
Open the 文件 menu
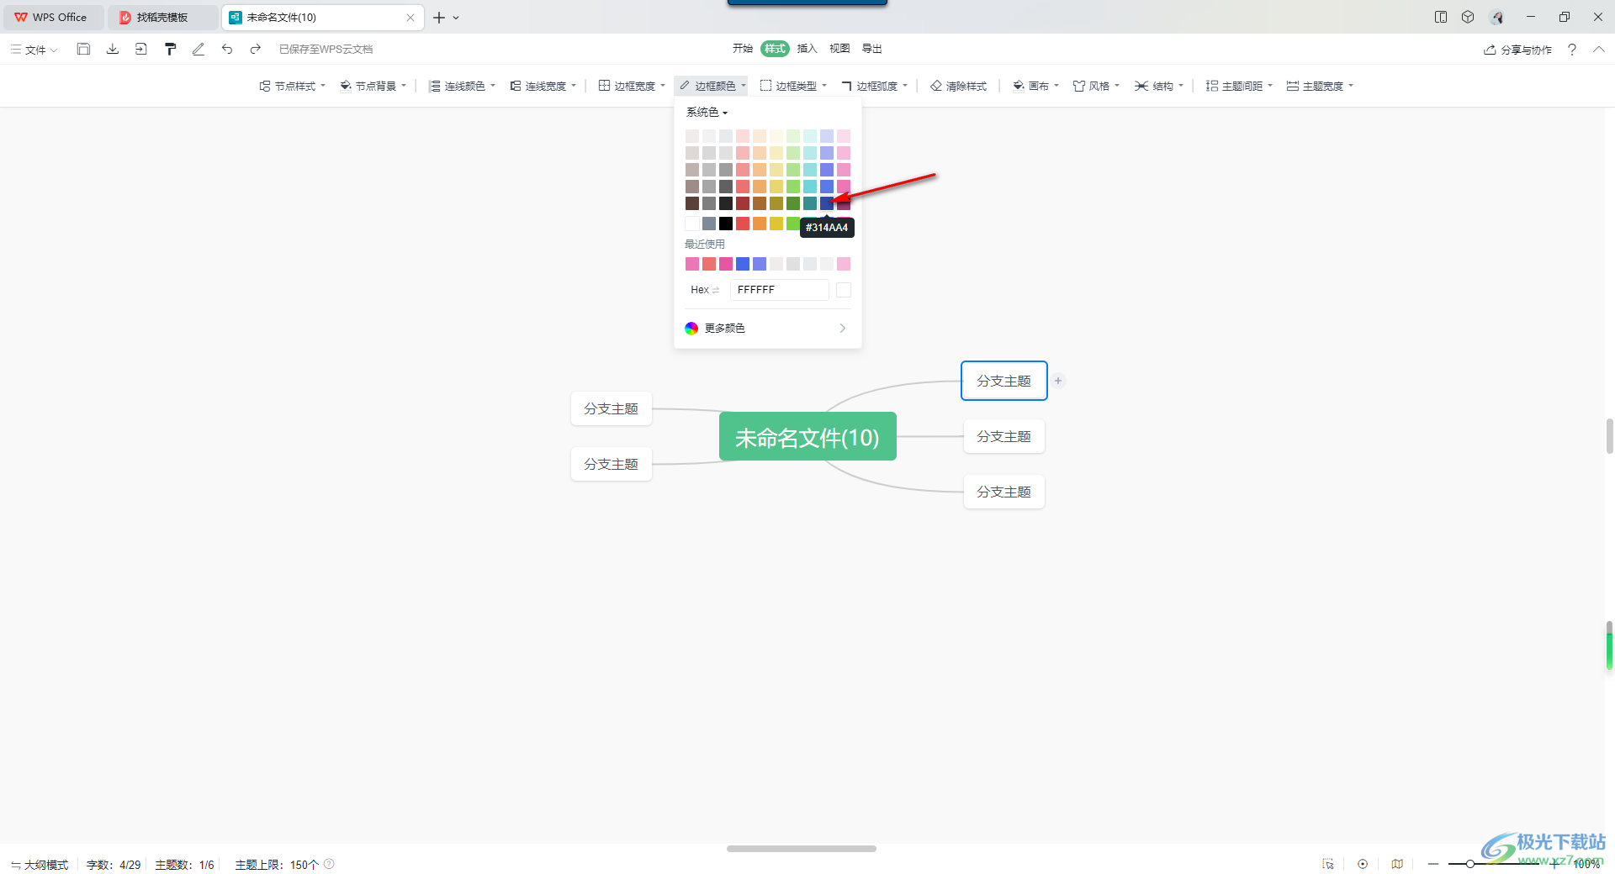pos(34,50)
